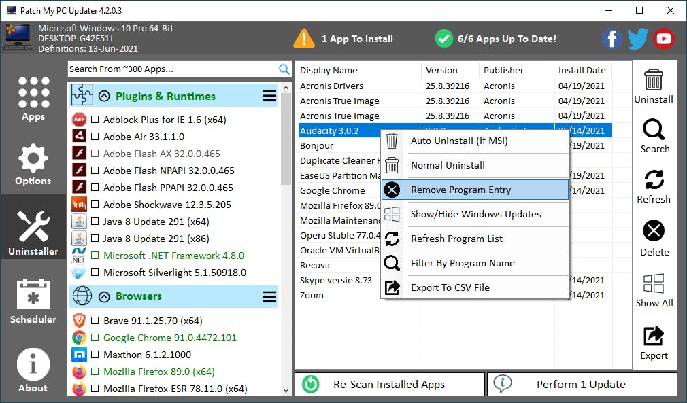Viewport: 687px width, 403px height.
Task: Collapse the Browsers category
Action: pos(104,297)
